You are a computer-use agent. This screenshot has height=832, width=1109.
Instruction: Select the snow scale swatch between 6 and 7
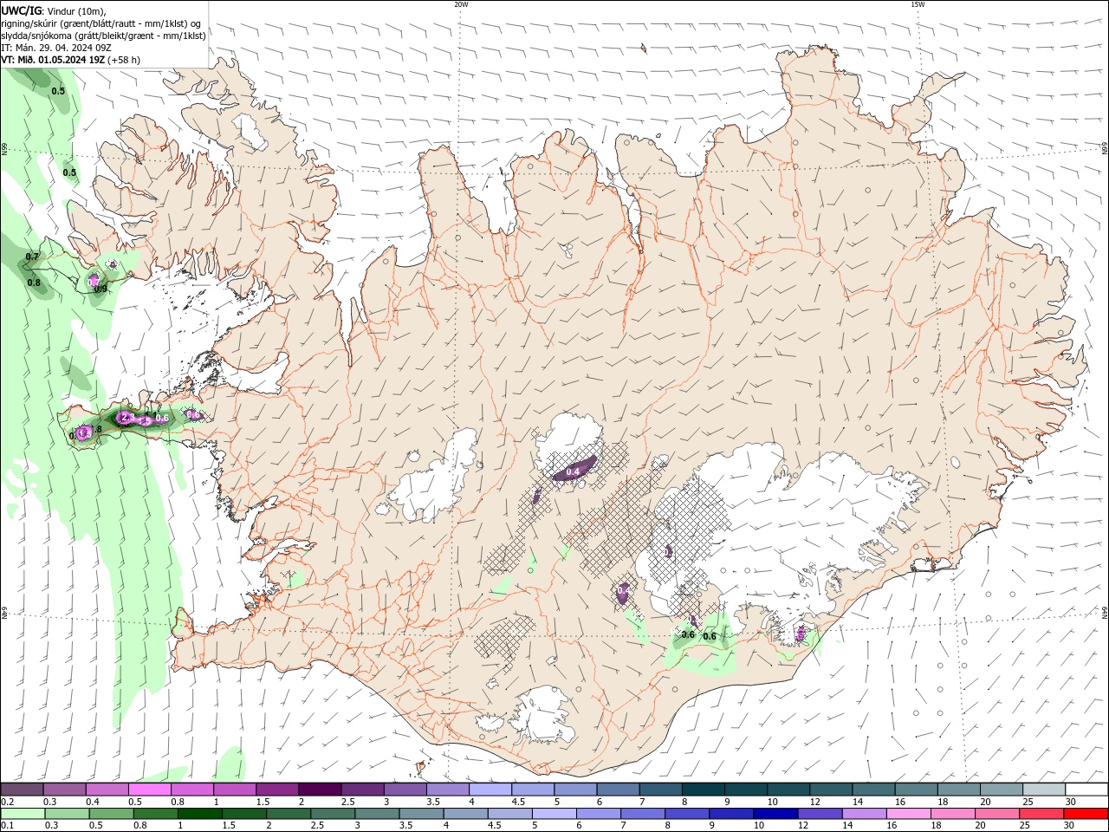618,790
